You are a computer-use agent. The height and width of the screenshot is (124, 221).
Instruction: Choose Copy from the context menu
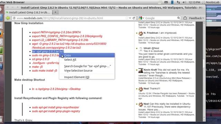(87, 55)
